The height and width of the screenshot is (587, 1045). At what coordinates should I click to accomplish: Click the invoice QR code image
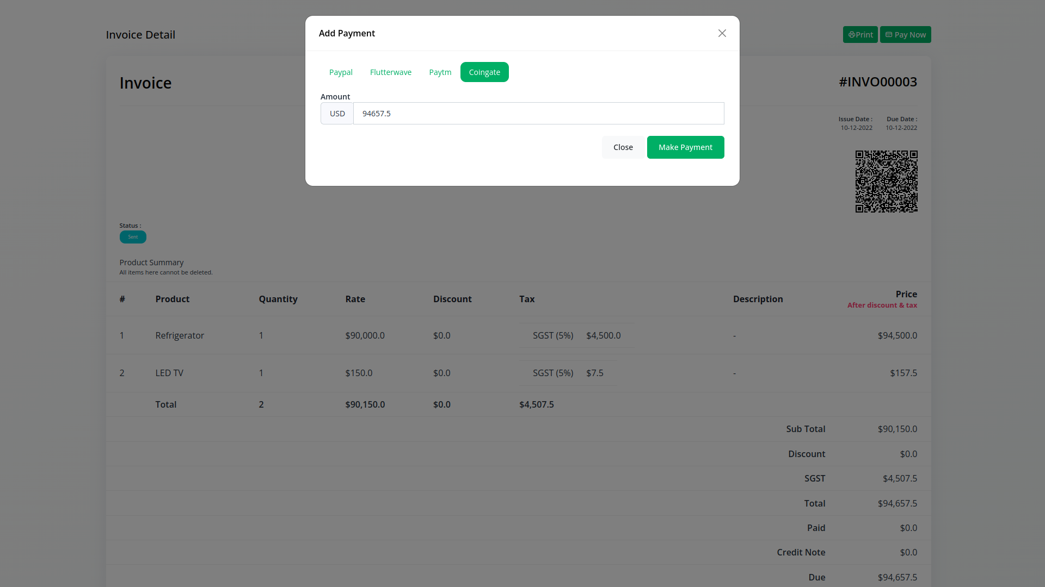click(886, 182)
